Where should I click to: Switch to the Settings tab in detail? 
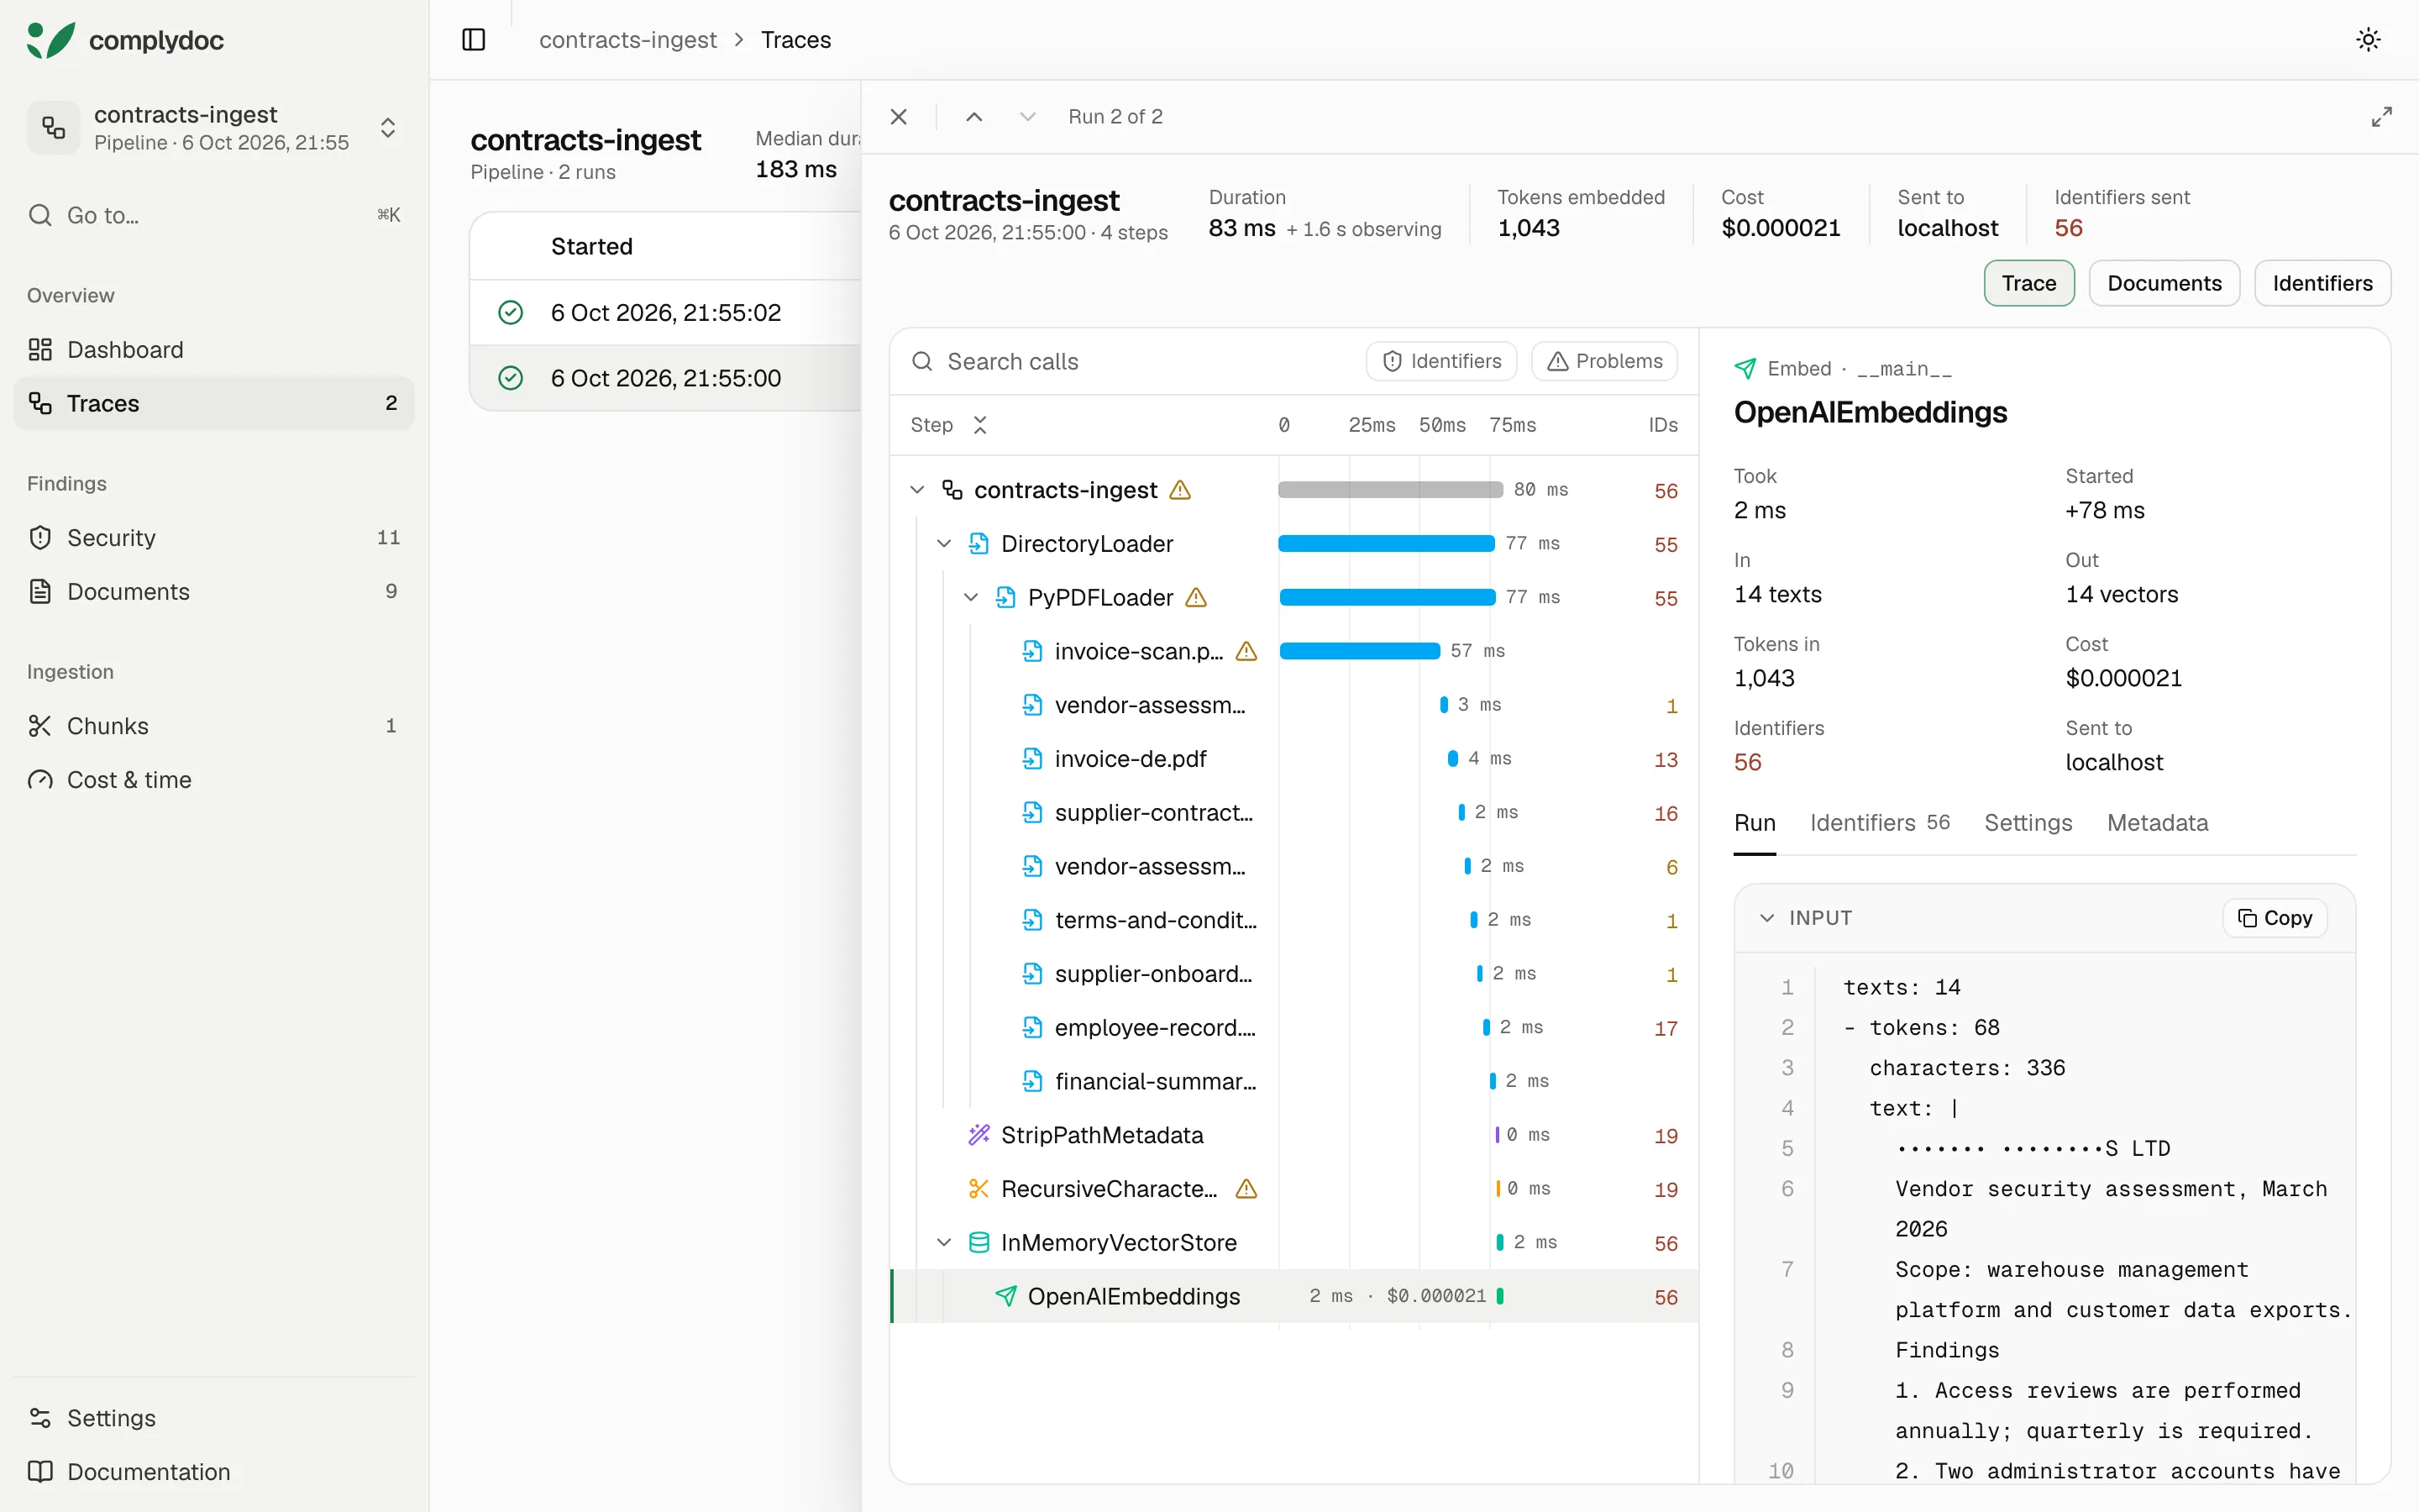(x=2028, y=823)
